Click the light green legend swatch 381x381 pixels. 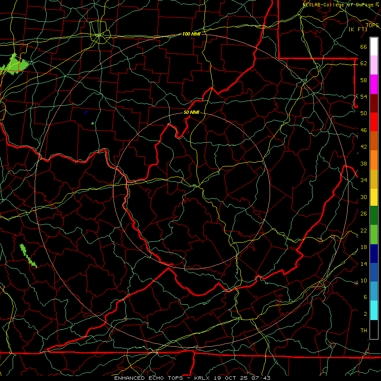[374, 235]
